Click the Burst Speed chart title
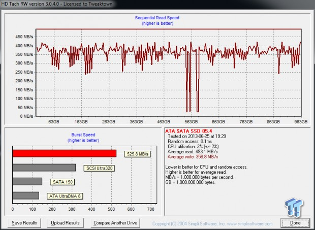This screenshot has width=315, height=230. tap(83, 135)
